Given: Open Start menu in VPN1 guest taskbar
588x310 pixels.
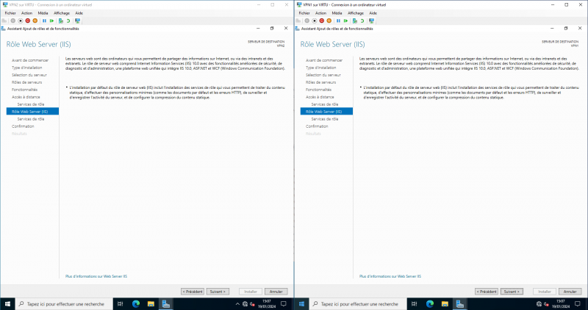Looking at the screenshot, I should coord(301,304).
